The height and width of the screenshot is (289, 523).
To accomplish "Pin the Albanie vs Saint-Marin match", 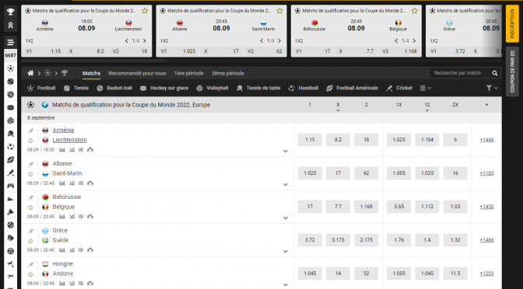I will (x=30, y=164).
